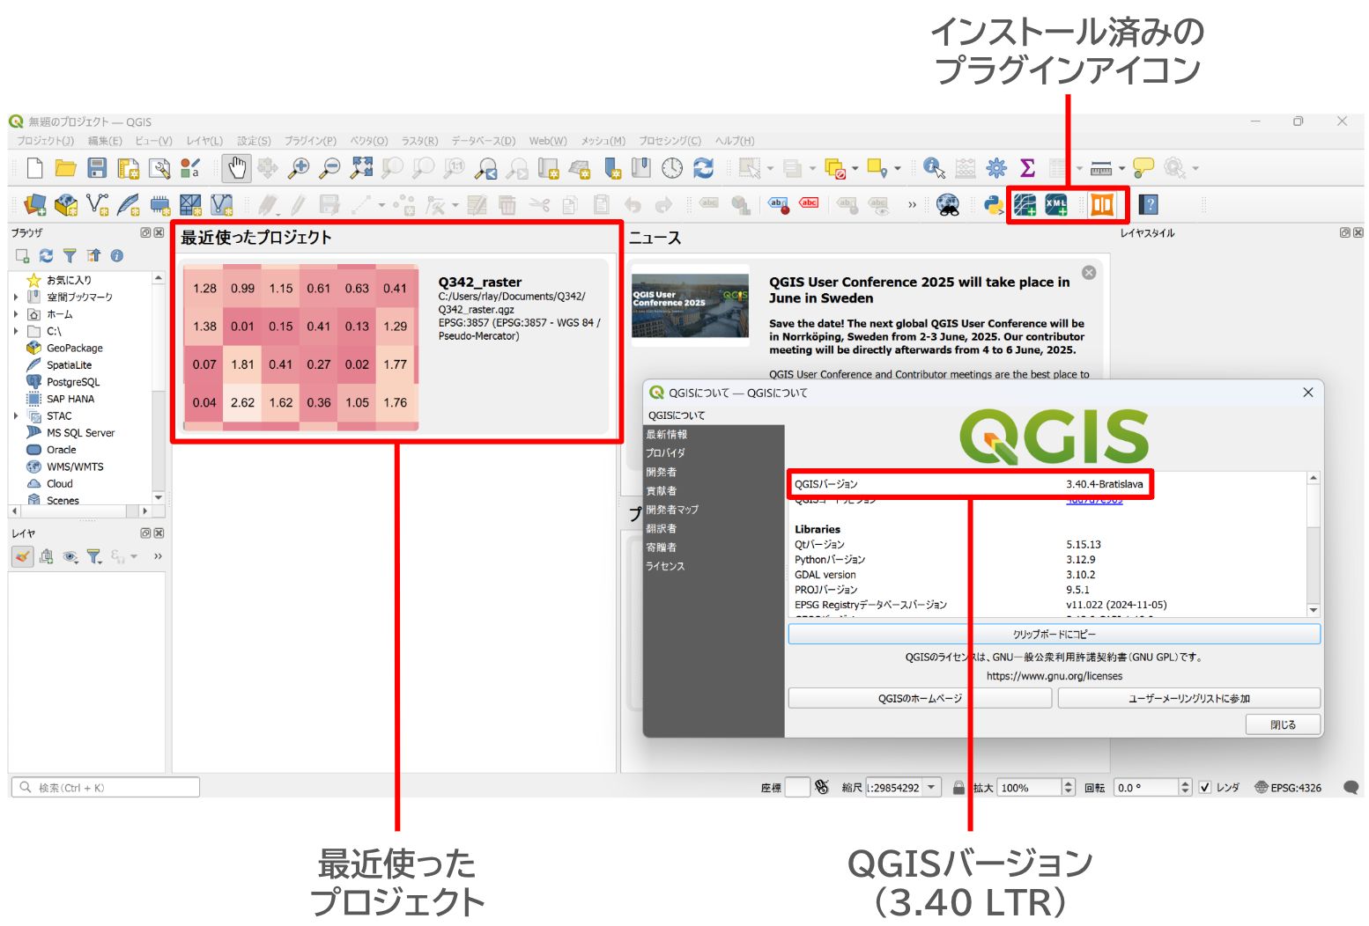Toggle the scale lock icon
Screen dimensions: 1369x926
(x=958, y=788)
